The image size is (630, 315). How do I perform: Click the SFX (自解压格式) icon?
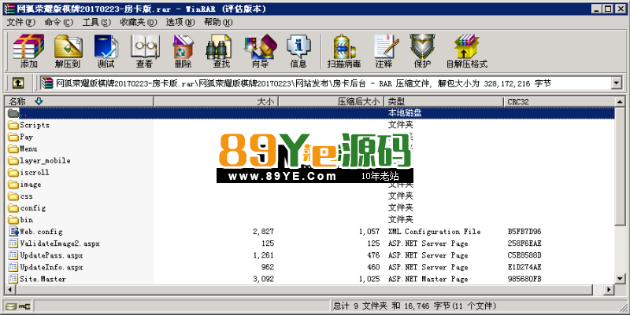click(467, 51)
